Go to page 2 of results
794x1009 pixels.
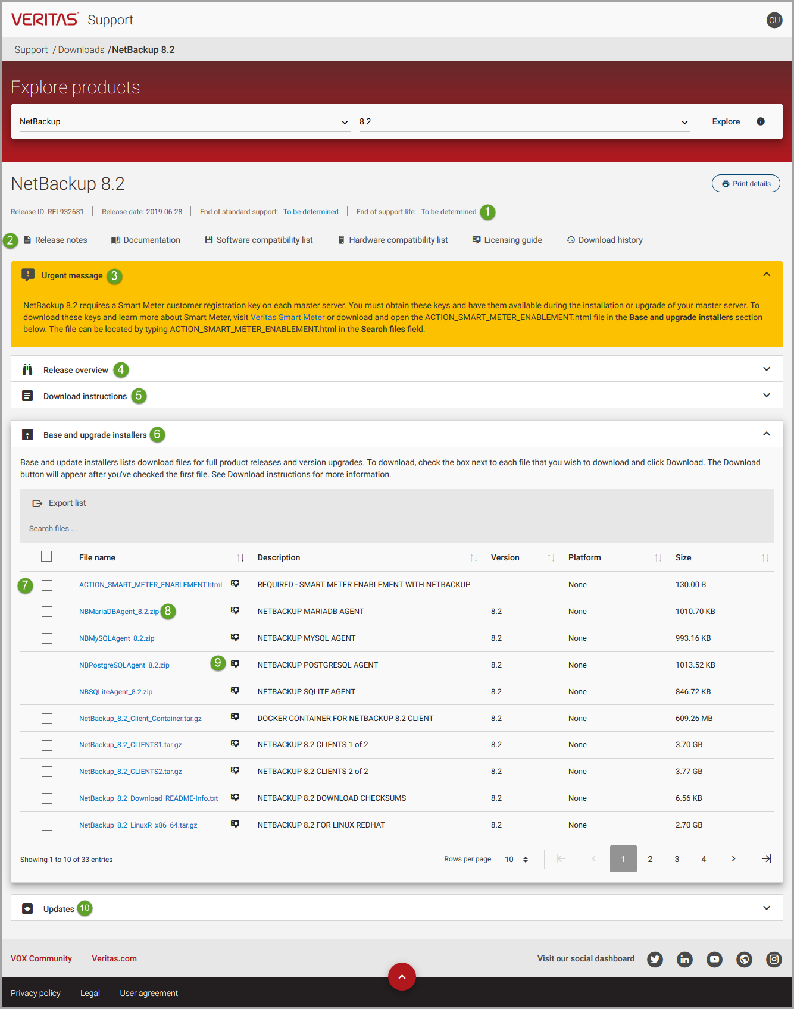(650, 859)
